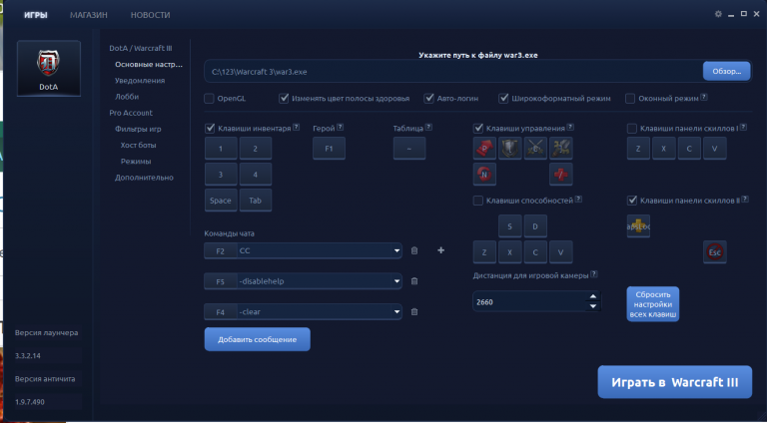Screen dimensions: 767x423
Task: Toggle Клавиши управления checkbox
Action: pos(478,129)
